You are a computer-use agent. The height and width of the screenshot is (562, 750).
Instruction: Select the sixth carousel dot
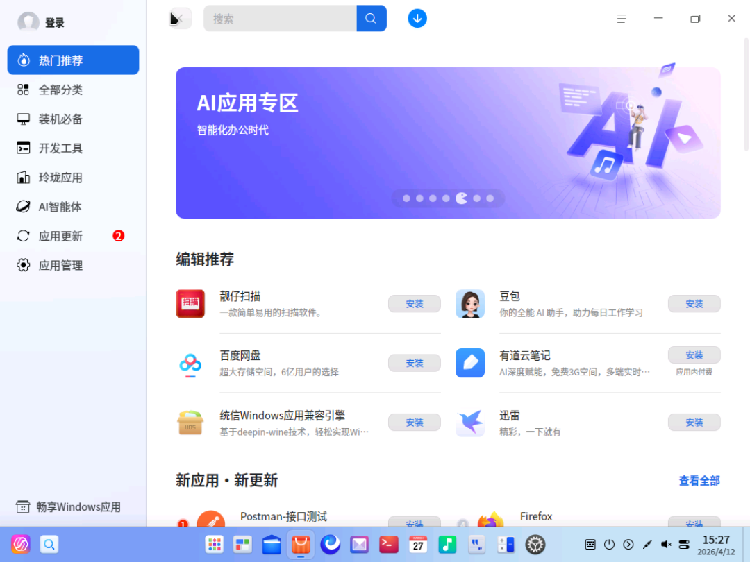click(x=477, y=198)
